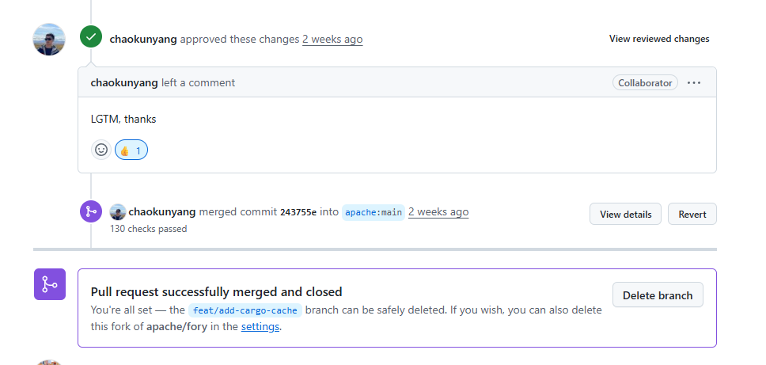Viewport: 766px width, 365px height.
Task: Open the three-dot comment options menu
Action: (694, 82)
